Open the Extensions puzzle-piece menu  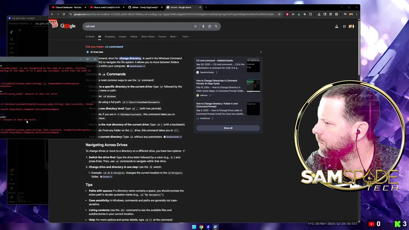tap(310, 14)
